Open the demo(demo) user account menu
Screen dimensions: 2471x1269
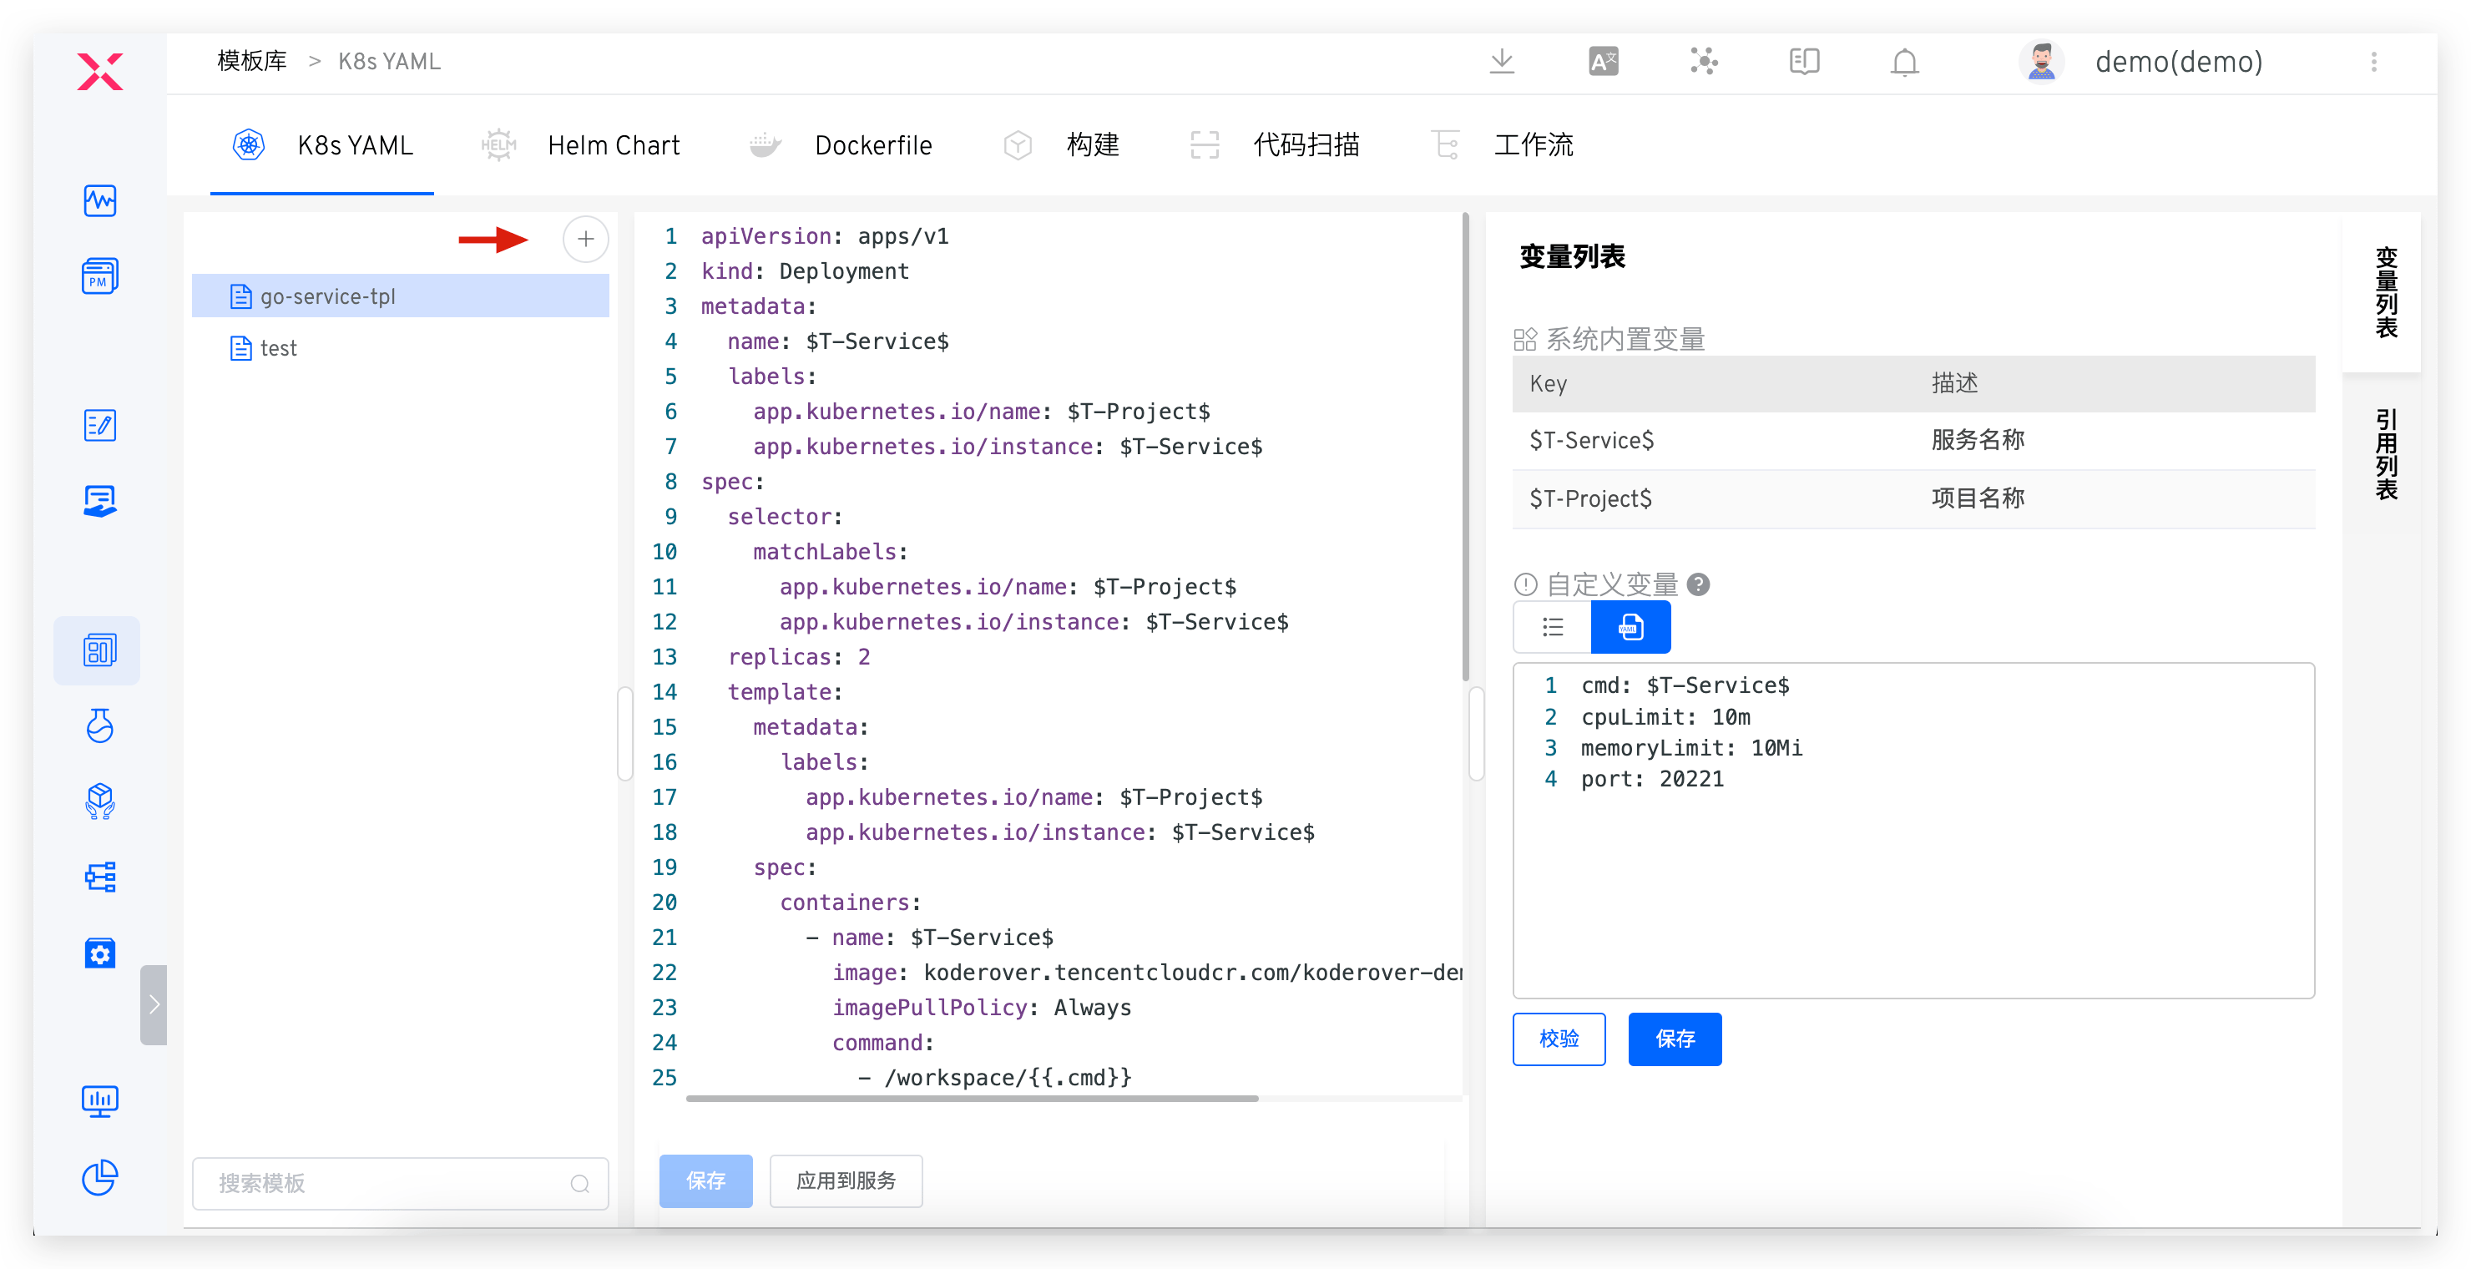[x=2177, y=63]
